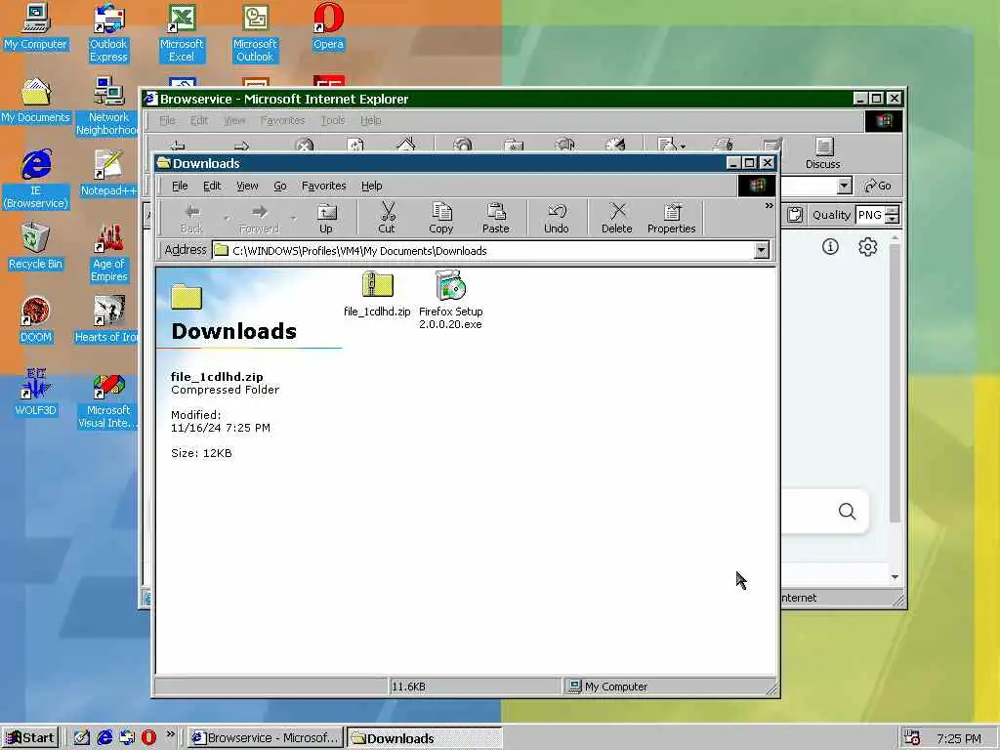Viewport: 1000px width, 750px height.
Task: Click the Opera quick launch icon in taskbar
Action: click(x=148, y=737)
